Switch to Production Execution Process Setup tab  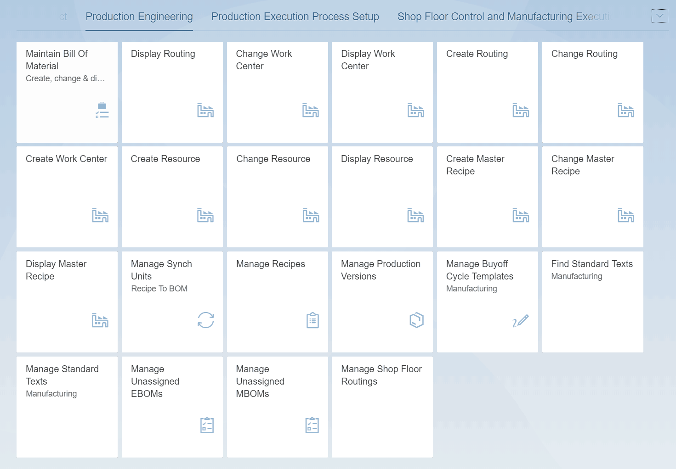click(295, 17)
